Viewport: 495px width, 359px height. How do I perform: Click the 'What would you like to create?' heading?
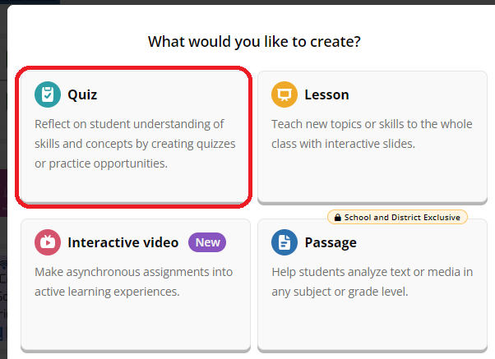[x=254, y=41]
